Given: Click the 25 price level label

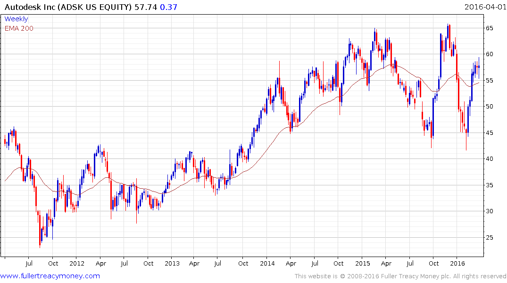Looking at the screenshot, I should [490, 237].
